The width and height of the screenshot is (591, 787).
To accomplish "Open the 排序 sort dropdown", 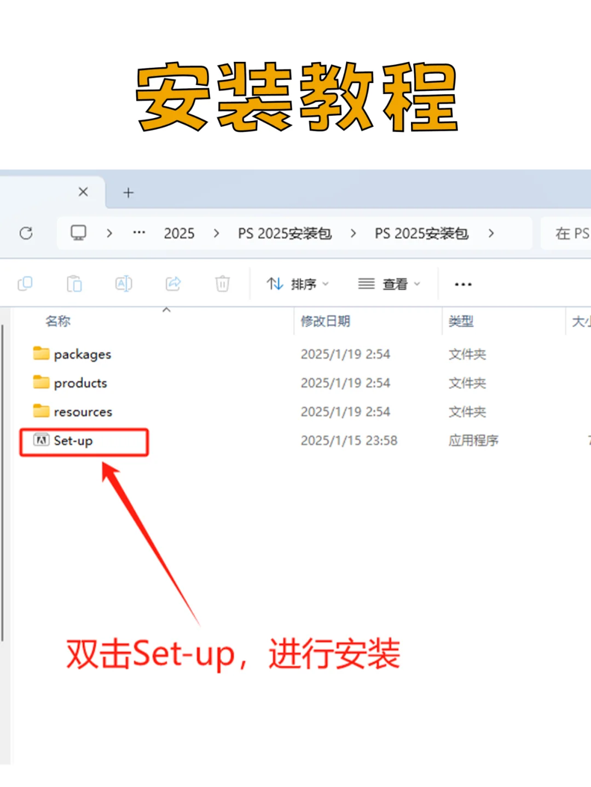I will (x=298, y=284).
